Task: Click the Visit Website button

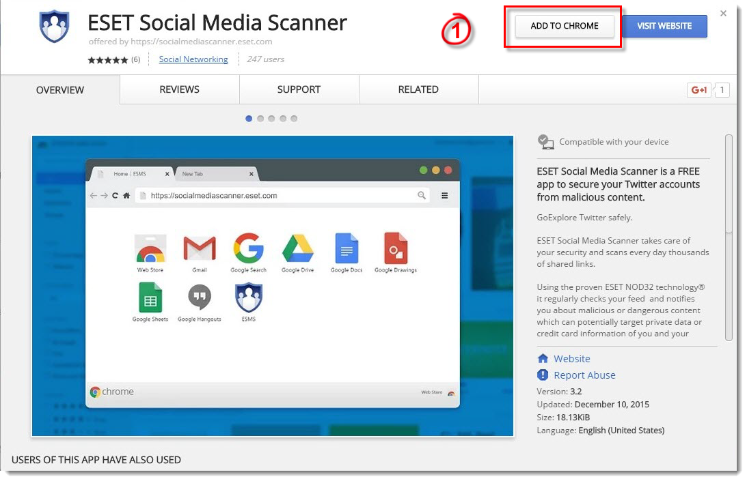Action: pyautogui.click(x=664, y=26)
